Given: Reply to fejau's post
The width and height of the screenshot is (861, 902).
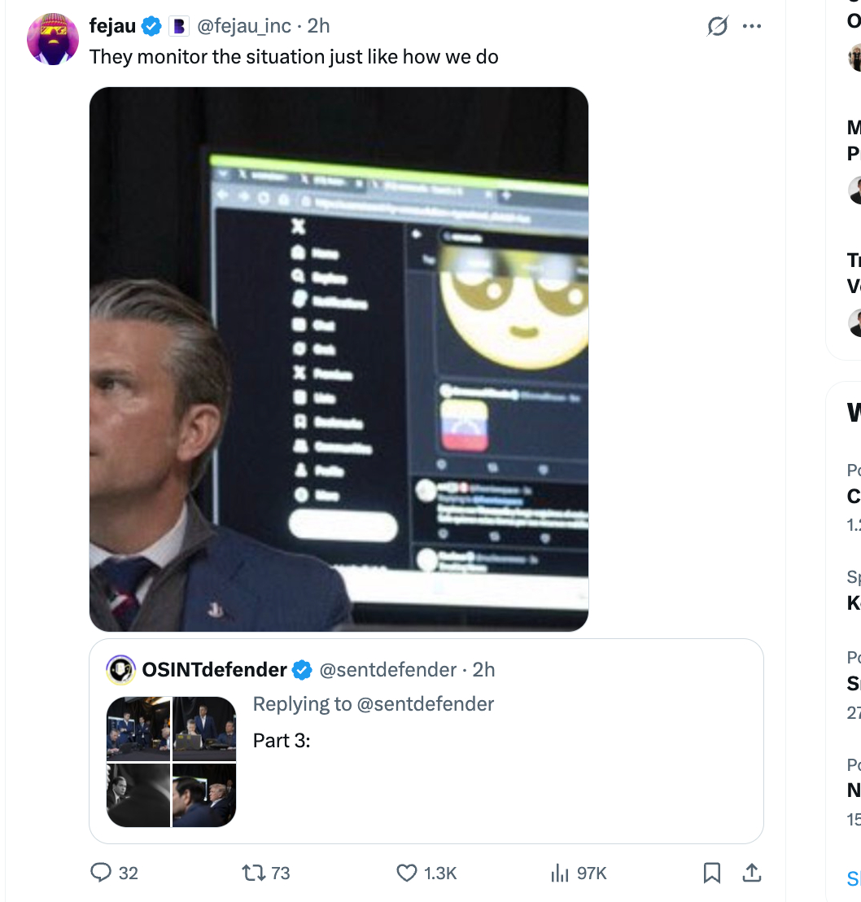Looking at the screenshot, I should click(x=102, y=873).
